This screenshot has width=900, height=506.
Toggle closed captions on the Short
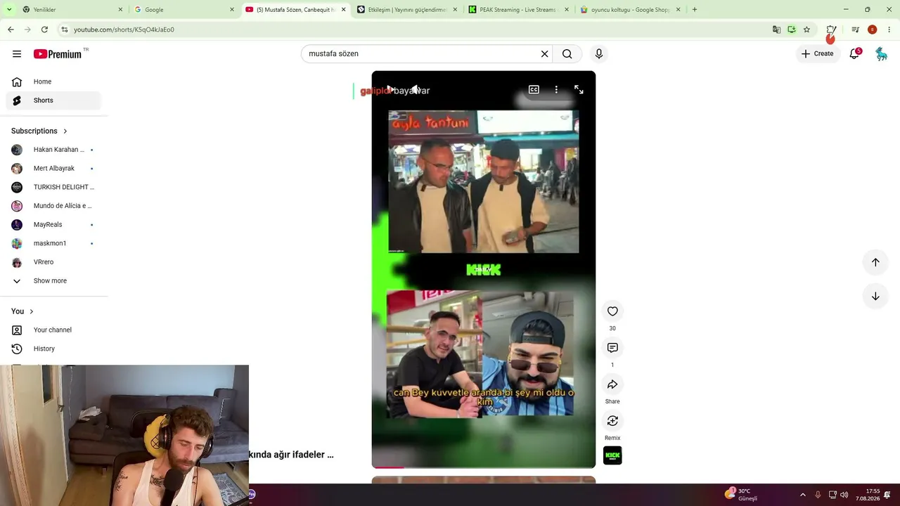pyautogui.click(x=534, y=90)
